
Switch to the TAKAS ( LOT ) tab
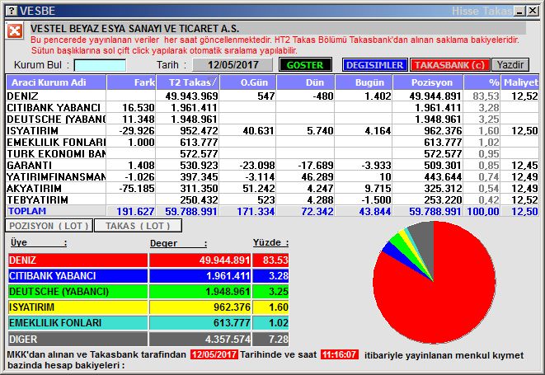(x=138, y=226)
